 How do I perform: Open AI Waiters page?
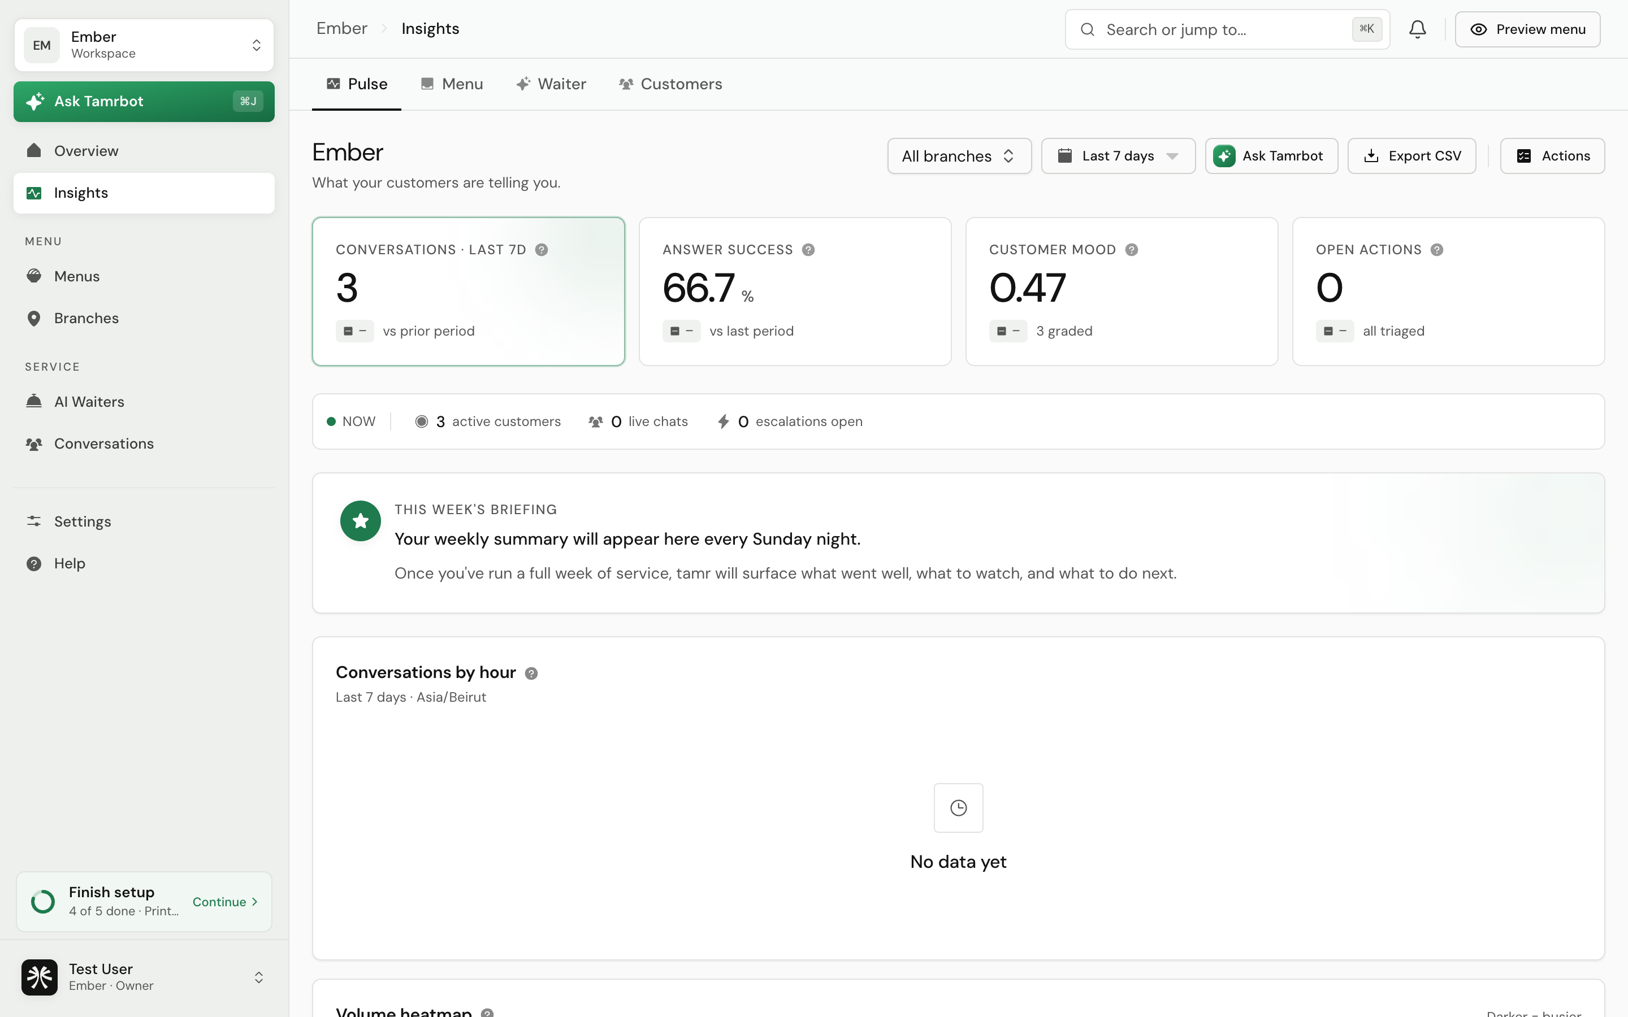click(144, 402)
